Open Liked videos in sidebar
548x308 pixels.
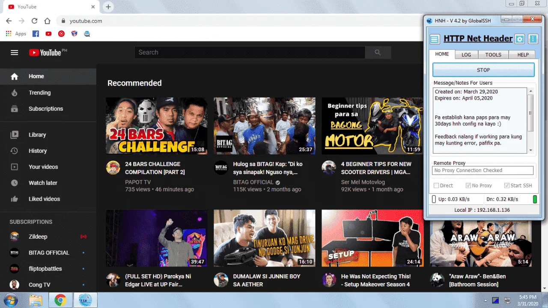pos(48,199)
